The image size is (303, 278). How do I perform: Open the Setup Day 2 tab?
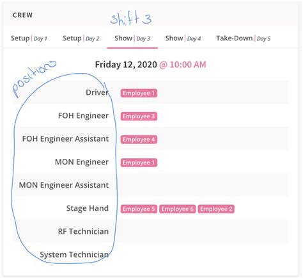(x=81, y=38)
